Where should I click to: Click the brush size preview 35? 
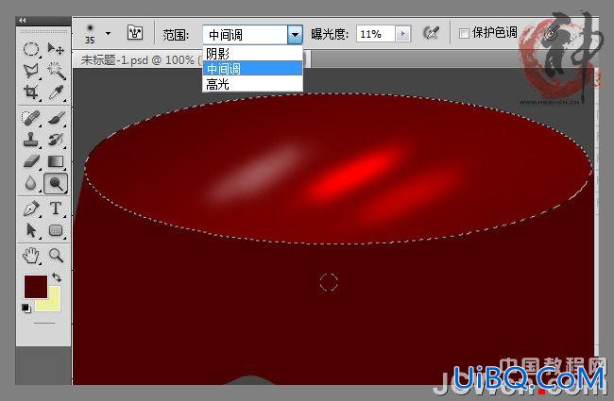pos(90,34)
